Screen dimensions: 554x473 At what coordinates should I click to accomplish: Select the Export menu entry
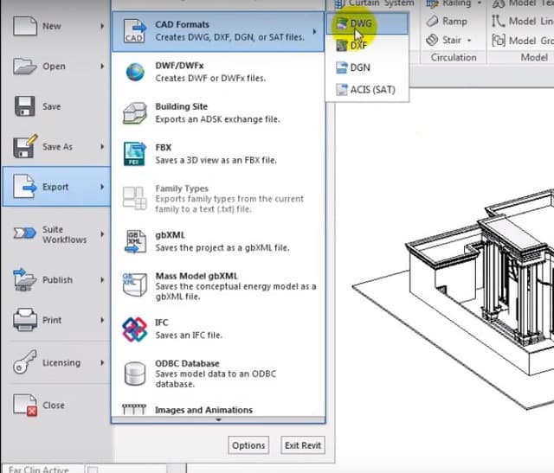pyautogui.click(x=55, y=187)
